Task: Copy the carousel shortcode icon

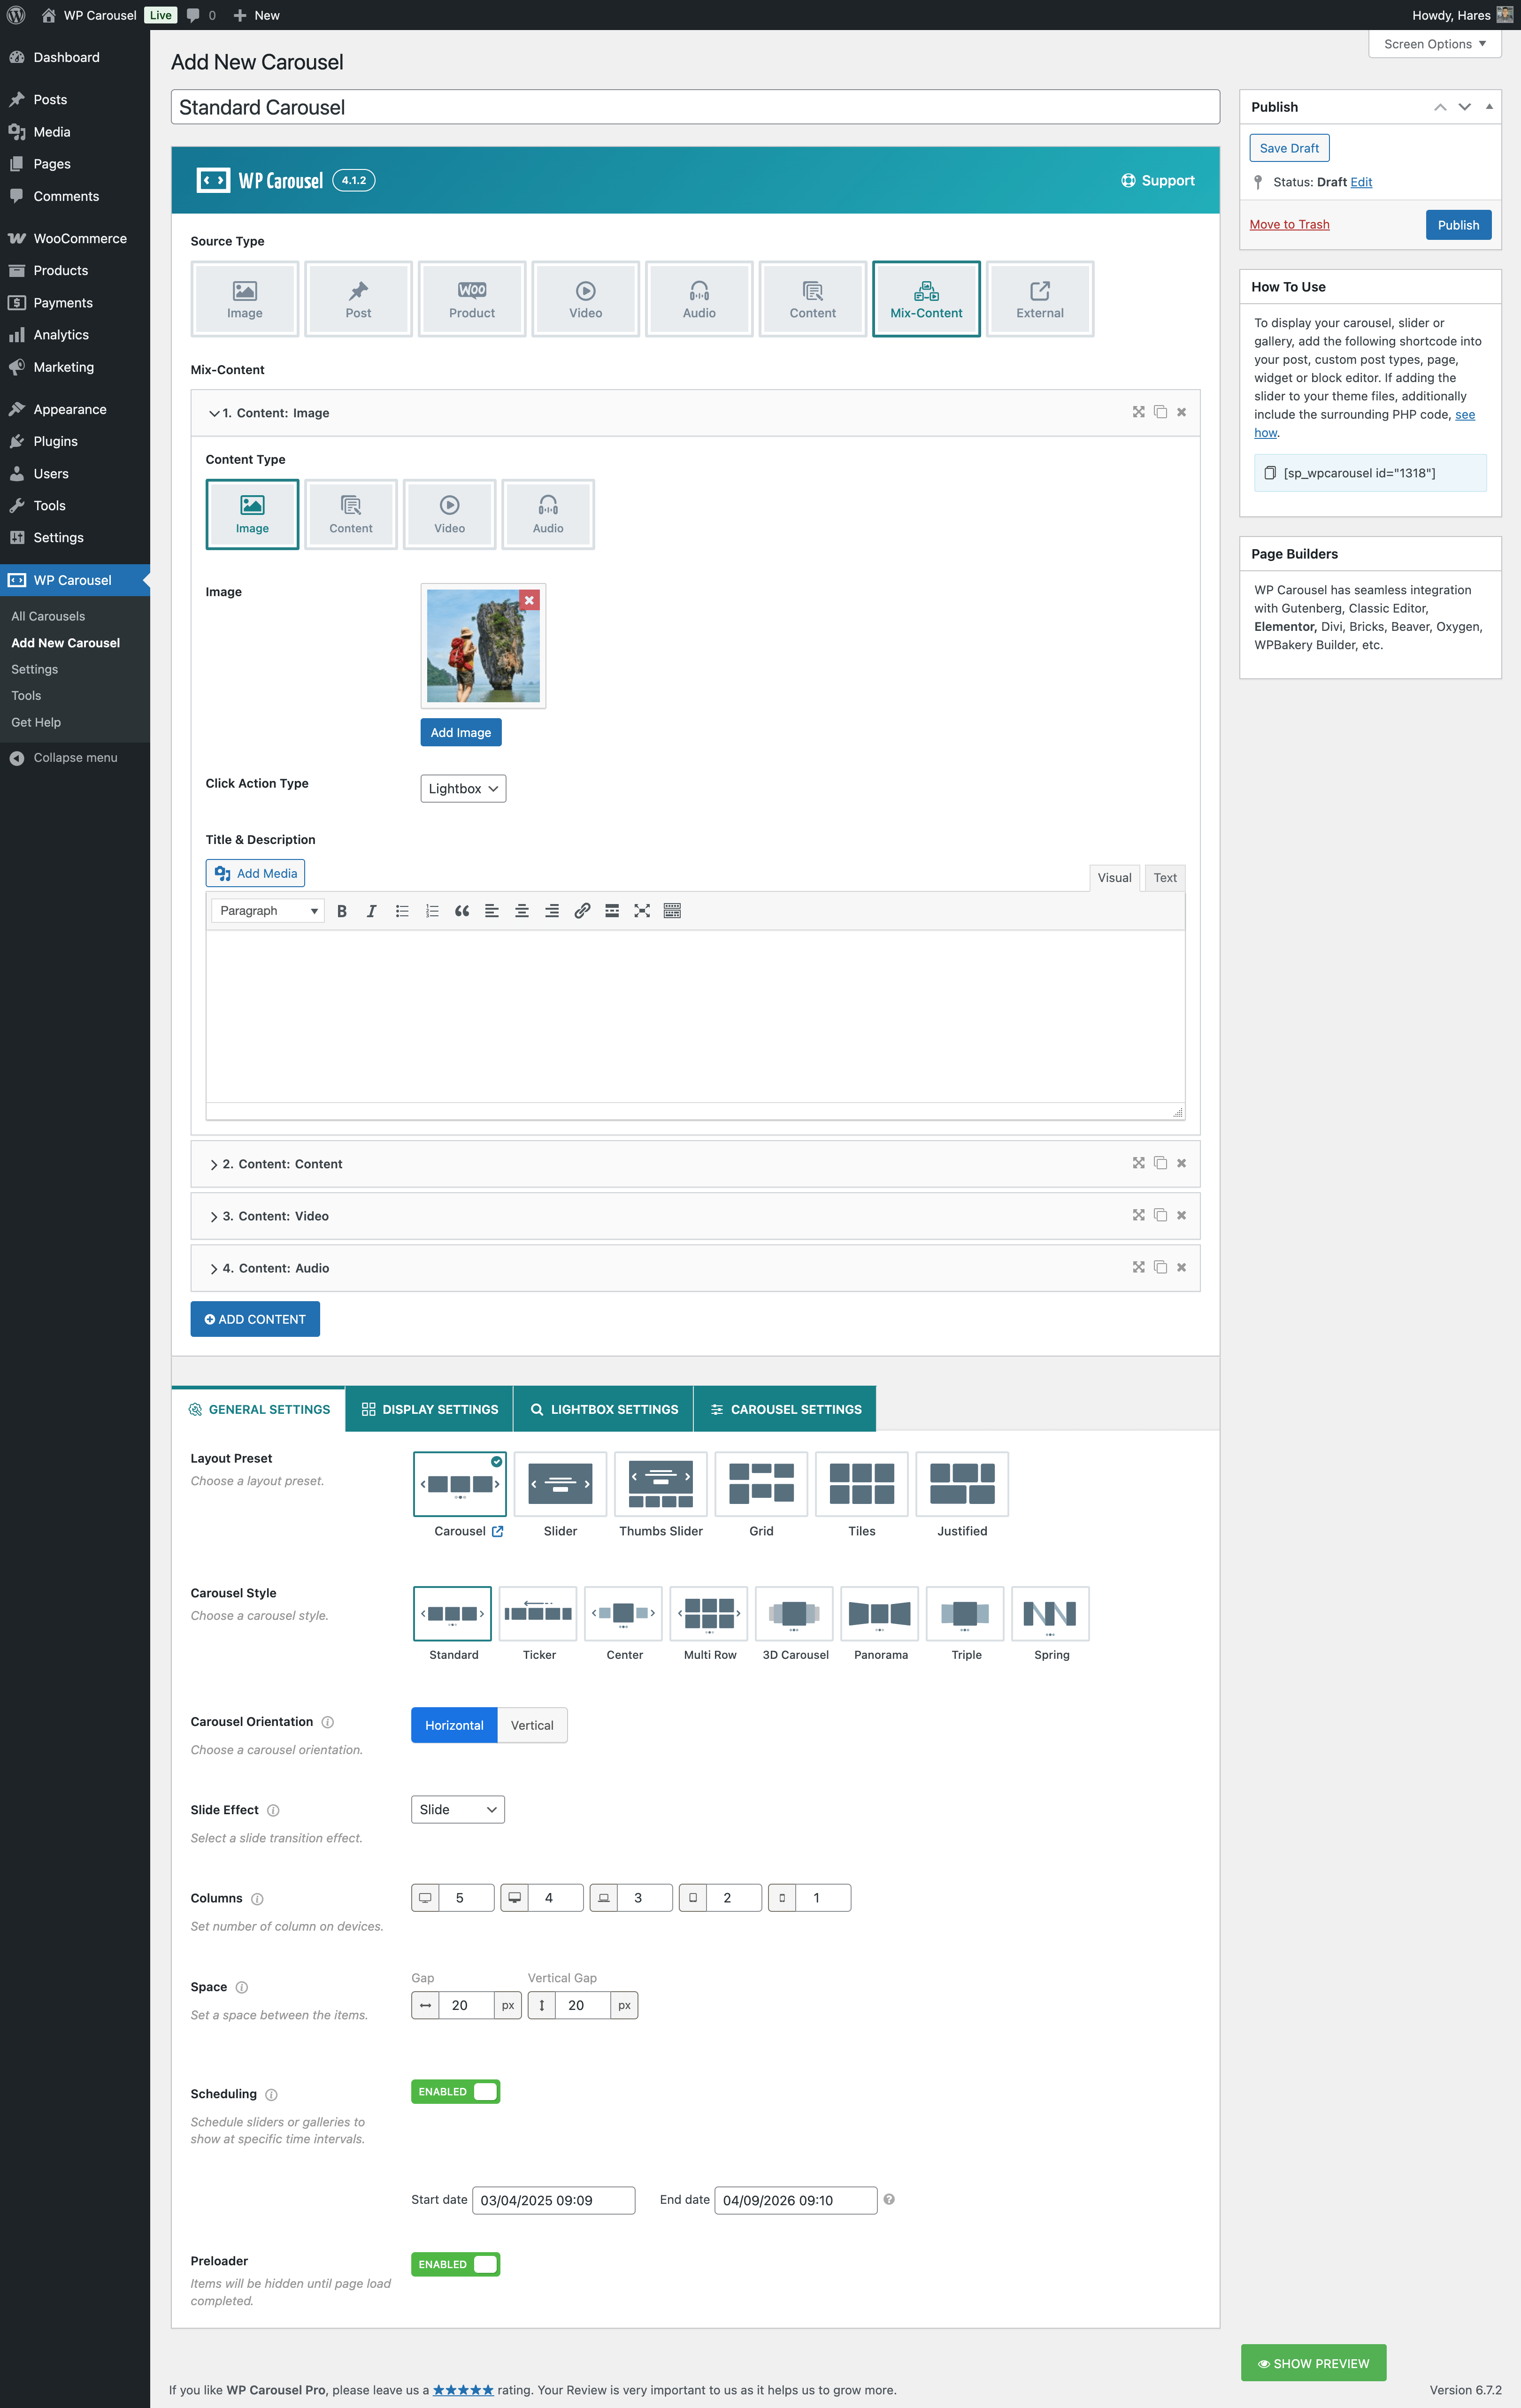Action: (1270, 473)
